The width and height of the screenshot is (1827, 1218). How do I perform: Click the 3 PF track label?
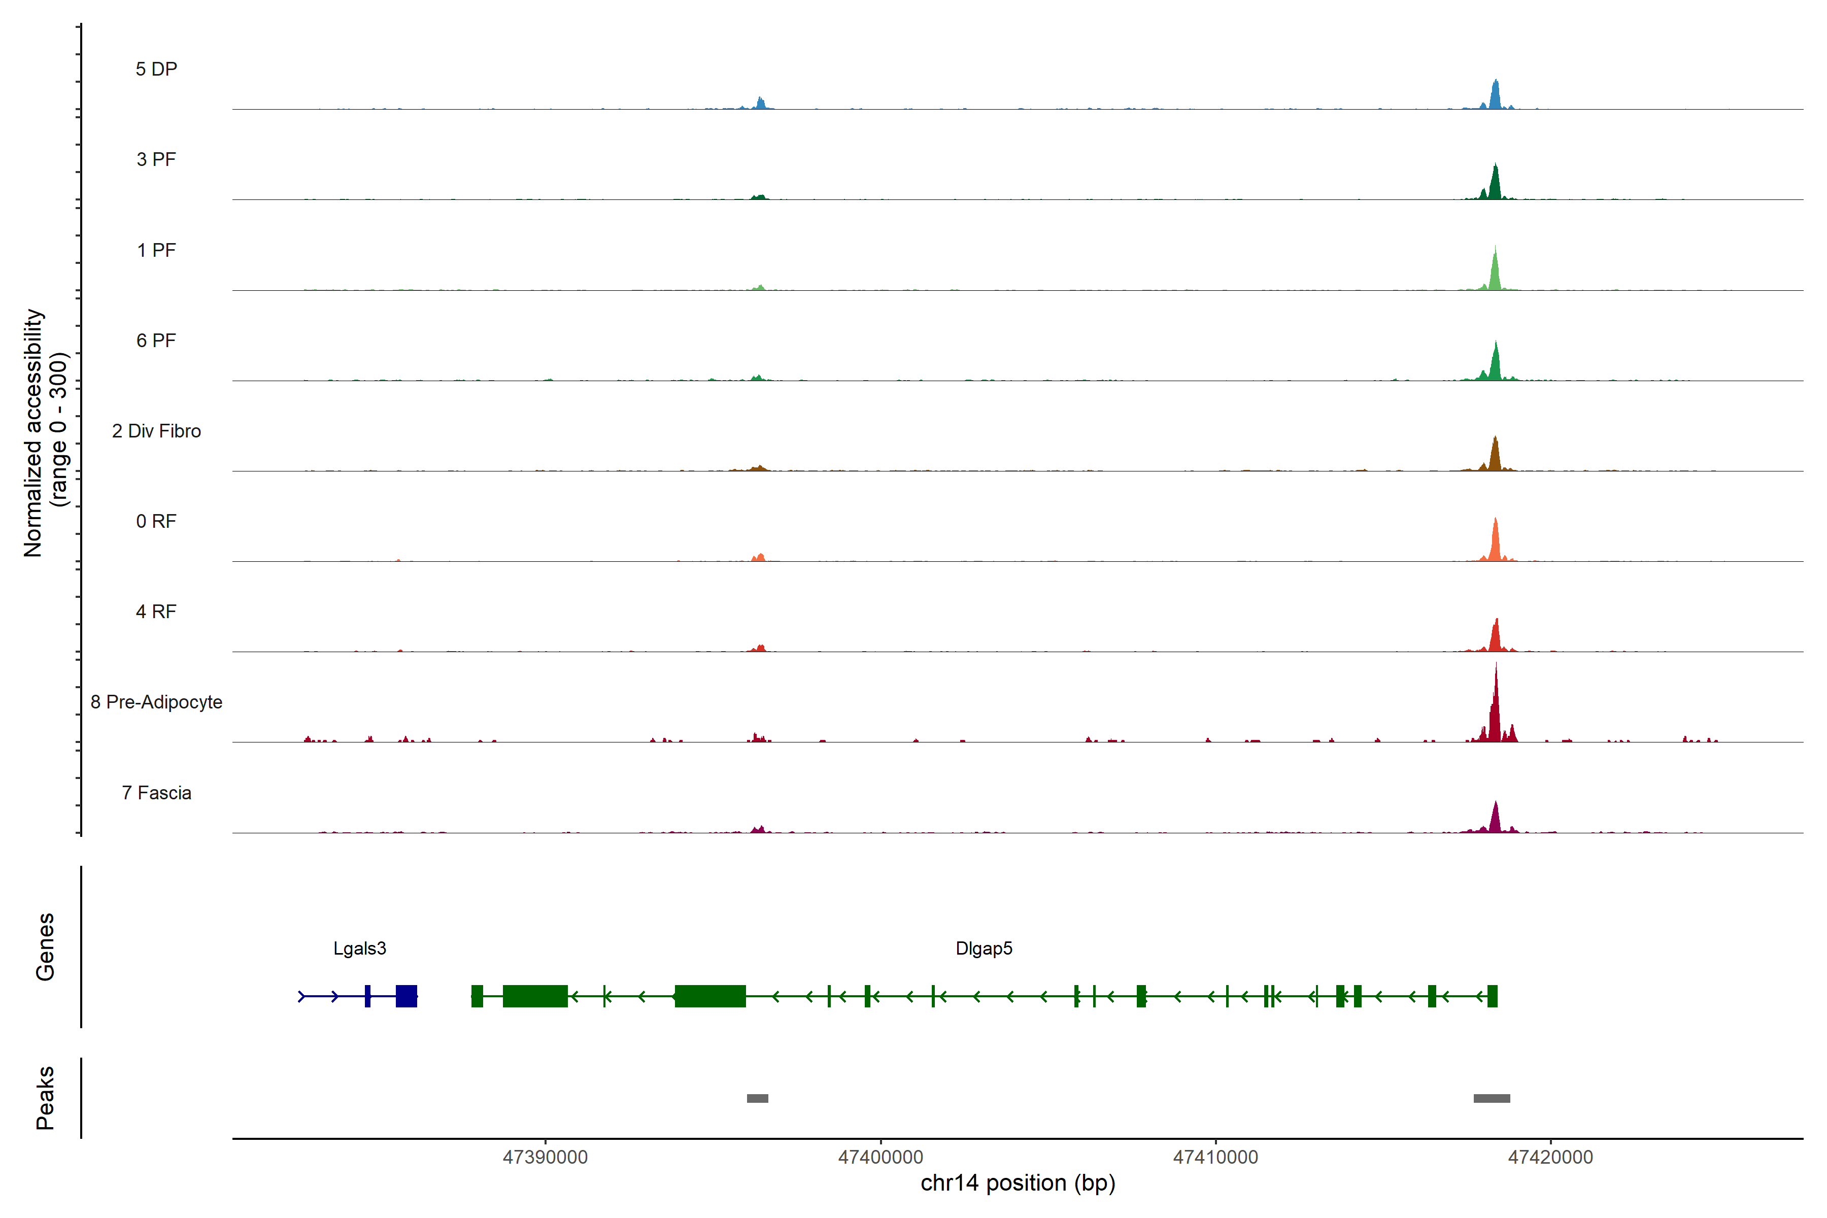click(x=156, y=159)
